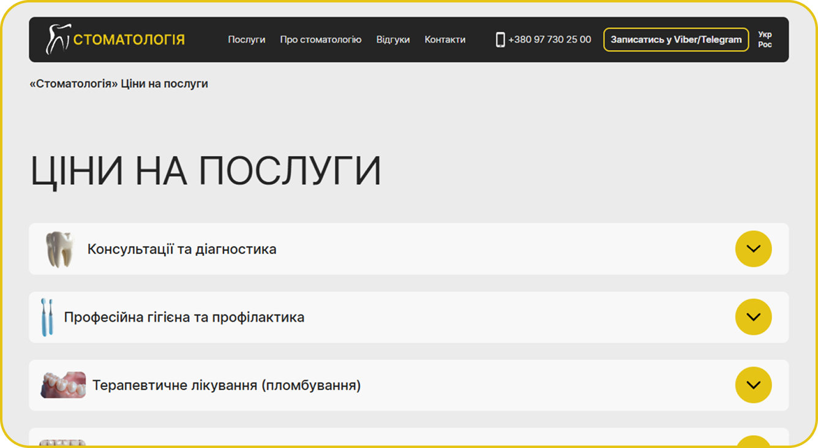Image resolution: width=818 pixels, height=448 pixels.
Task: Call the +380 97 730 25 00 number link
Action: [550, 40]
